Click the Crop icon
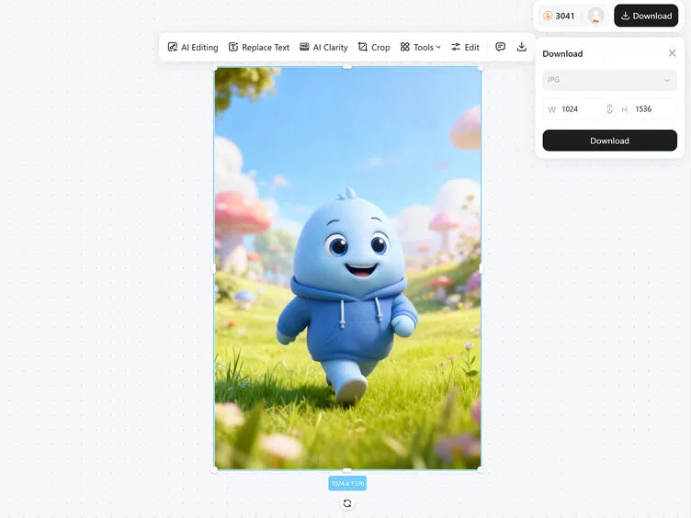 pyautogui.click(x=363, y=47)
